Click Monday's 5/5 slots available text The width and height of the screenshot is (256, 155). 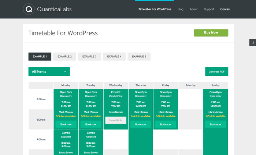66,116
